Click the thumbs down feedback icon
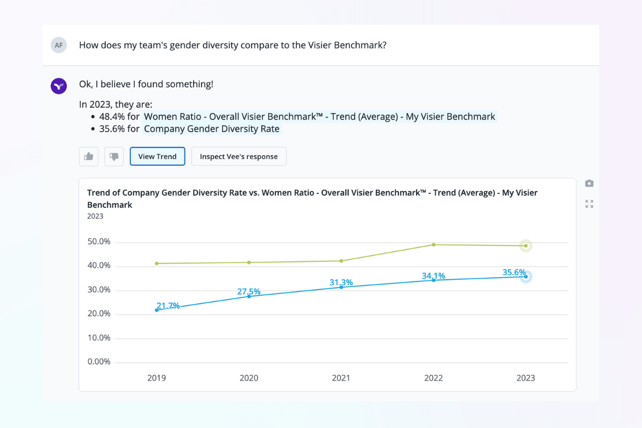 [x=114, y=156]
